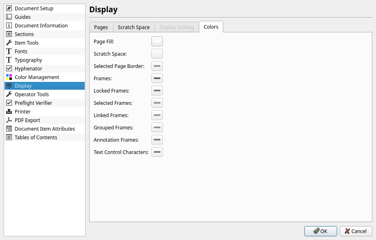The image size is (376, 240).
Task: Select the Guides icon in sidebar
Action: [9, 17]
